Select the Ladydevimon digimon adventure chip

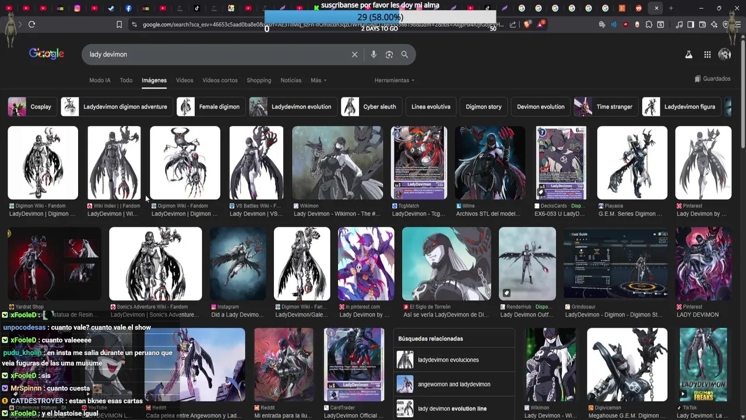click(117, 107)
